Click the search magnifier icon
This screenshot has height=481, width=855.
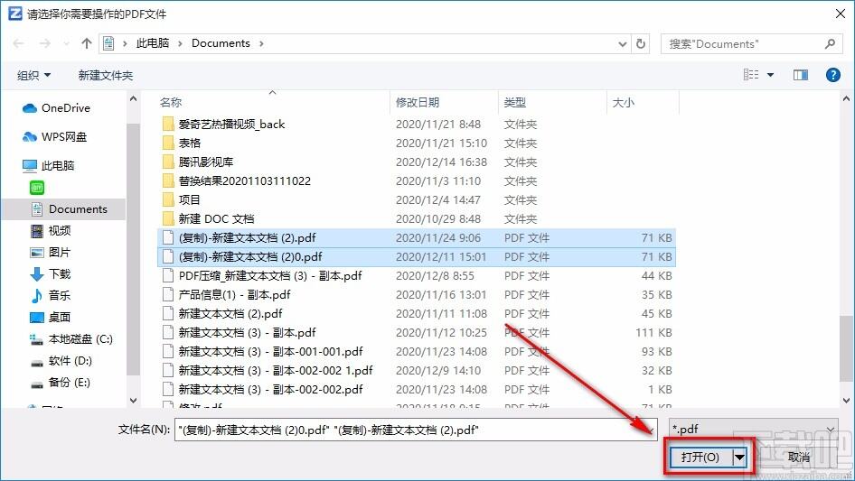[x=830, y=43]
